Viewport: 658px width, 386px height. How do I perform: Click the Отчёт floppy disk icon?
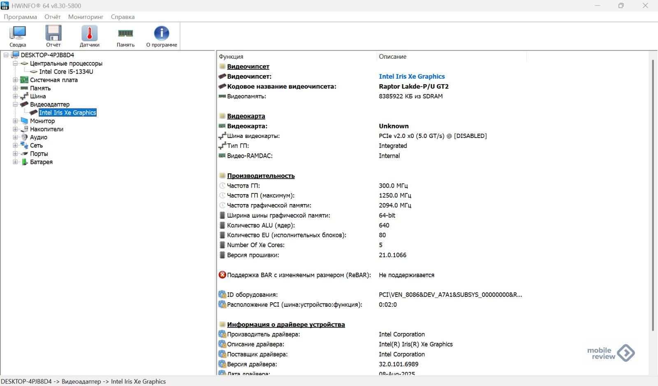[53, 34]
